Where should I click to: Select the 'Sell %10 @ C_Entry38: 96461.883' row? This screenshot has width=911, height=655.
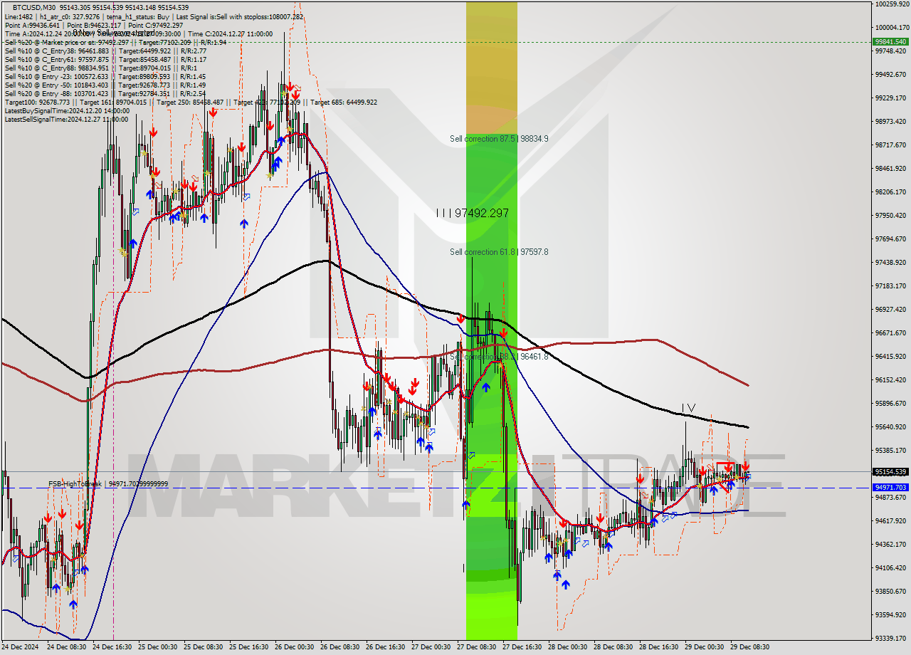pyautogui.click(x=105, y=51)
